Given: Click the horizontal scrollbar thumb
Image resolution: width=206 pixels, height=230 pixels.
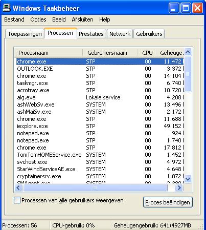Looking at the screenshot, I should coord(95,188).
